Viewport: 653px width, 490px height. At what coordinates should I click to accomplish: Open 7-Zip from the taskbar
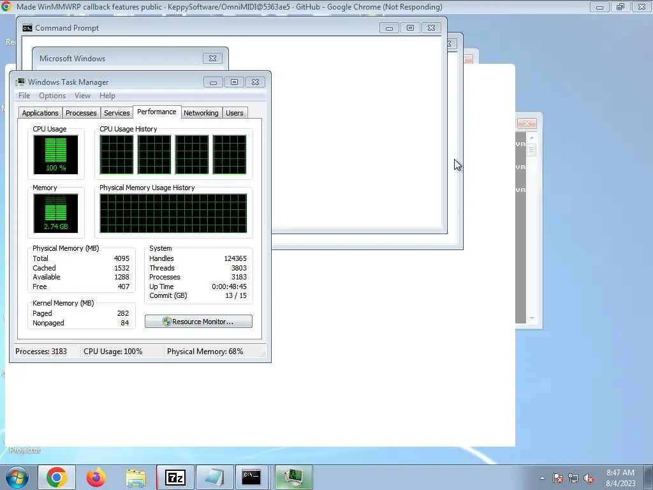[175, 477]
